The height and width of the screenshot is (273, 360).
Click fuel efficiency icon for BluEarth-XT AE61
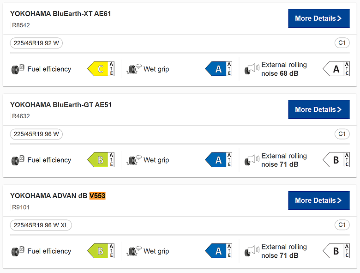18,69
